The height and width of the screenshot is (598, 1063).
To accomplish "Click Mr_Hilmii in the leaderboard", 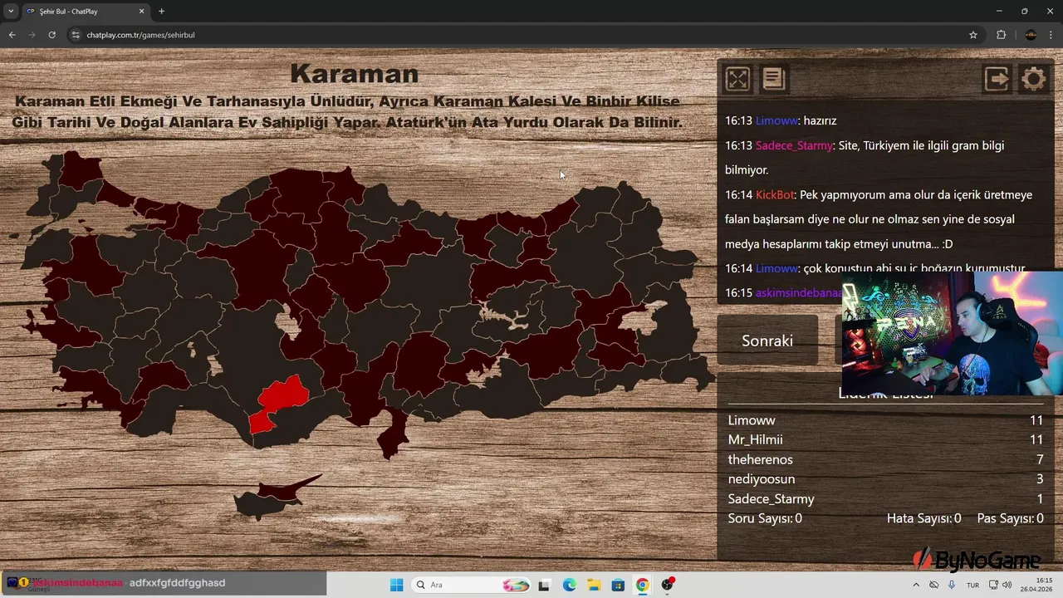I will [x=756, y=440].
